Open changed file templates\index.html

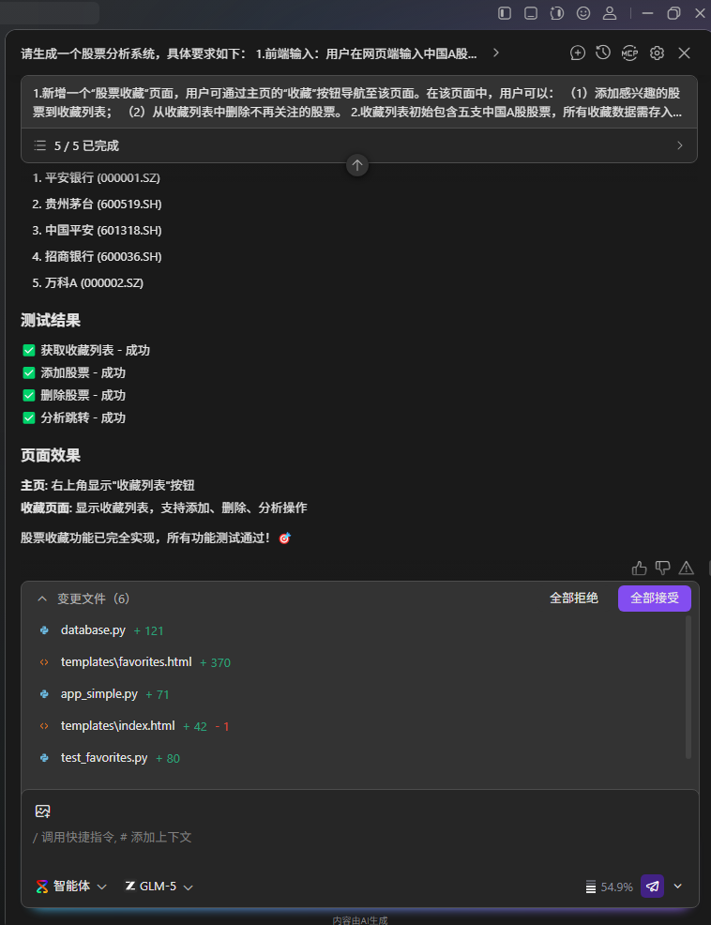click(x=118, y=725)
